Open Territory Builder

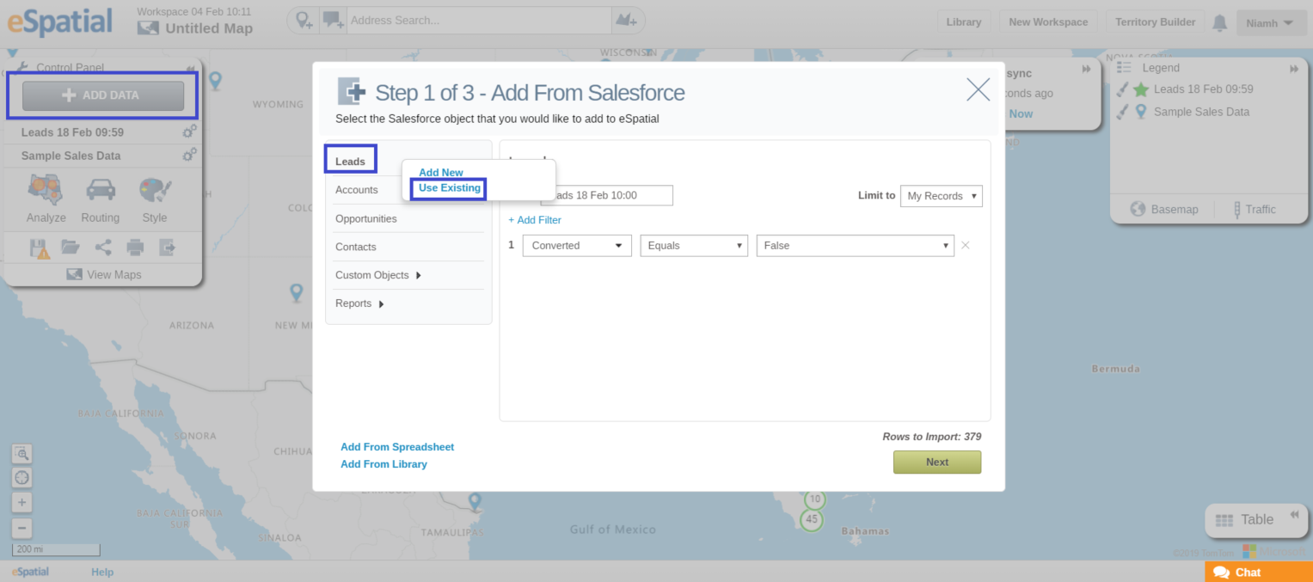[1156, 22]
